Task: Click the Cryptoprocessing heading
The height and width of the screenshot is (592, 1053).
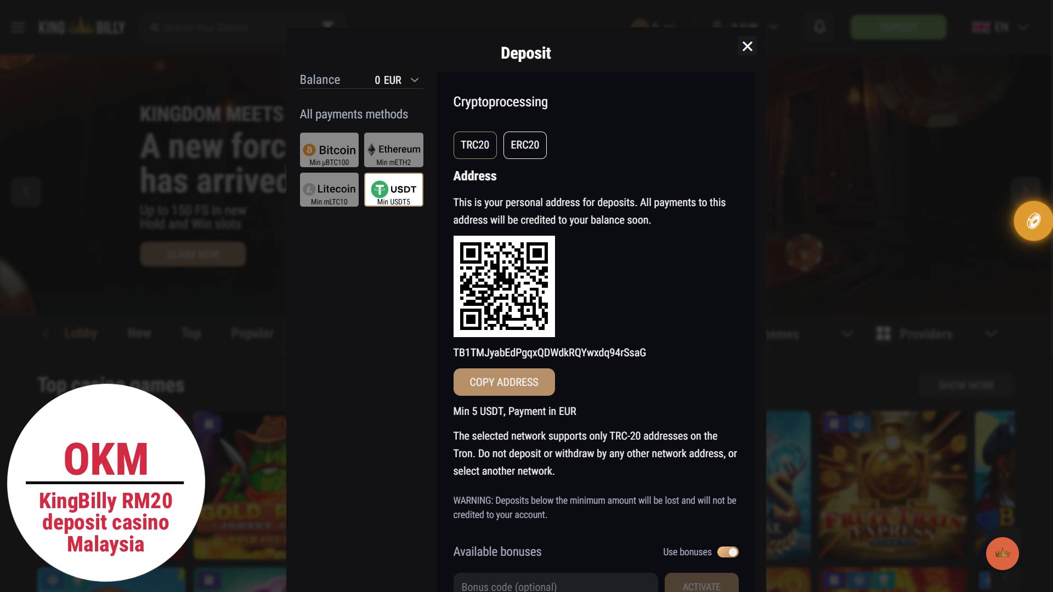Action: pos(501,102)
